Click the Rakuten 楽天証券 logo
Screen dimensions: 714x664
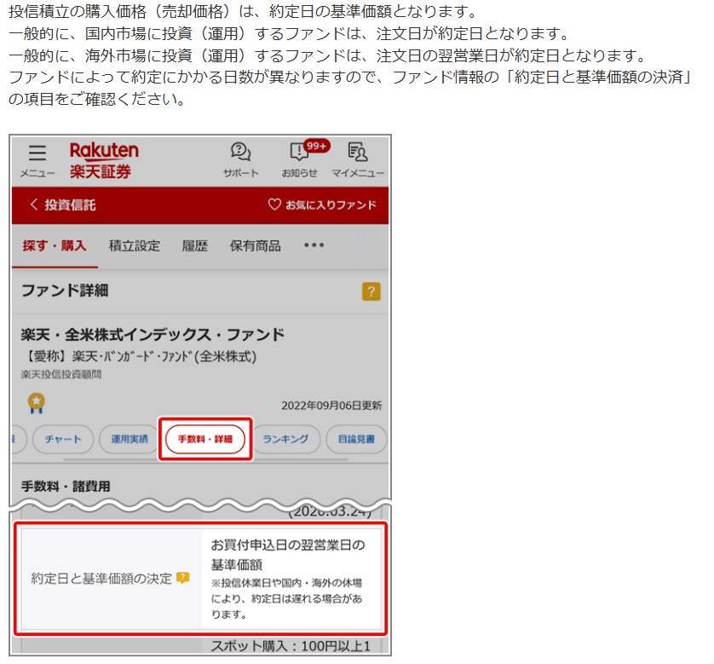click(x=103, y=159)
